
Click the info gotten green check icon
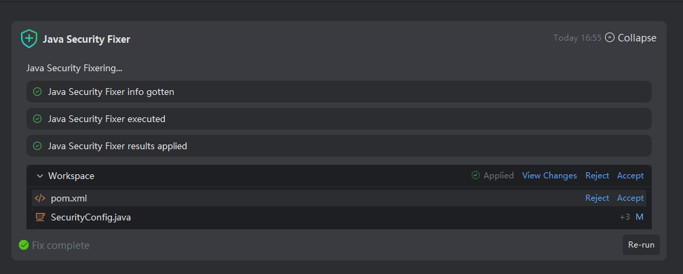[37, 92]
